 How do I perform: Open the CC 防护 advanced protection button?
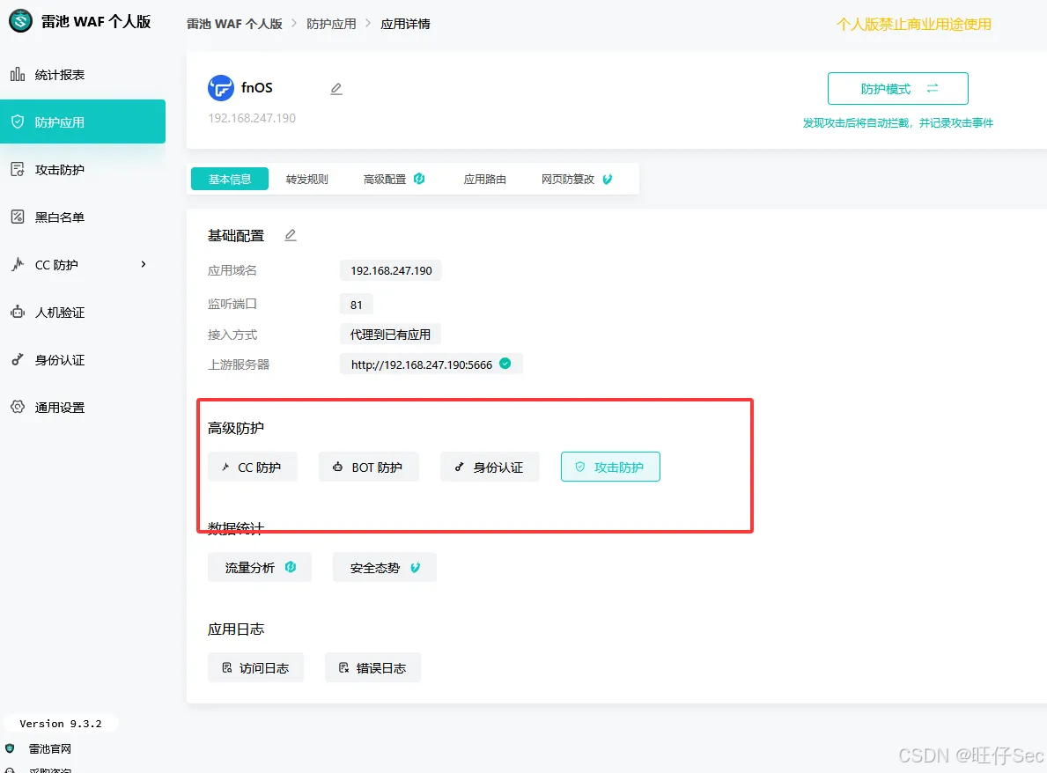(253, 467)
